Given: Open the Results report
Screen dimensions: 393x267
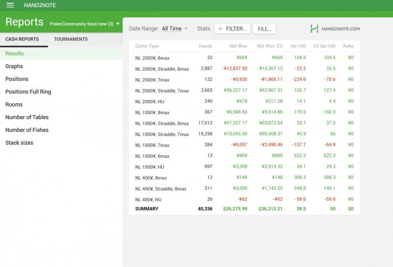Looking at the screenshot, I should [15, 53].
